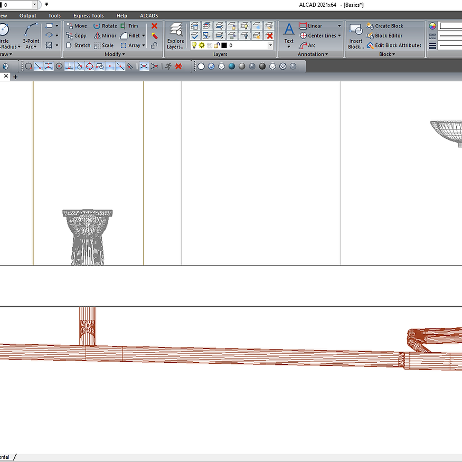This screenshot has height=462, width=462.
Task: Expand the Linear dimension dropdown arrow
Action: pyautogui.click(x=340, y=26)
